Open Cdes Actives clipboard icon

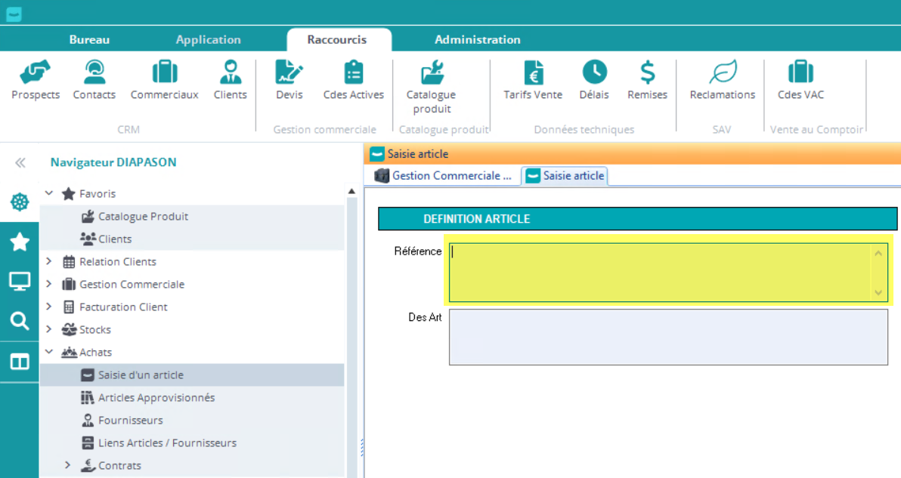(x=353, y=73)
